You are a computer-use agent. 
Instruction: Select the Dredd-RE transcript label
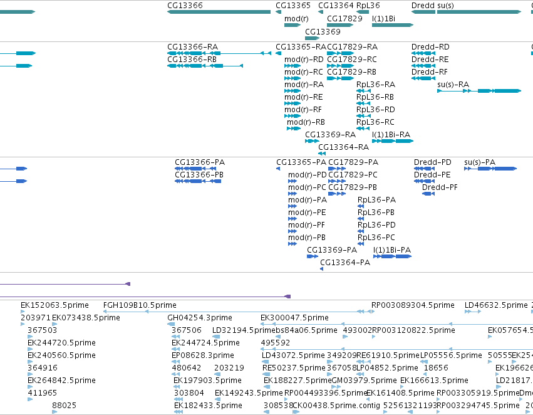[430, 60]
